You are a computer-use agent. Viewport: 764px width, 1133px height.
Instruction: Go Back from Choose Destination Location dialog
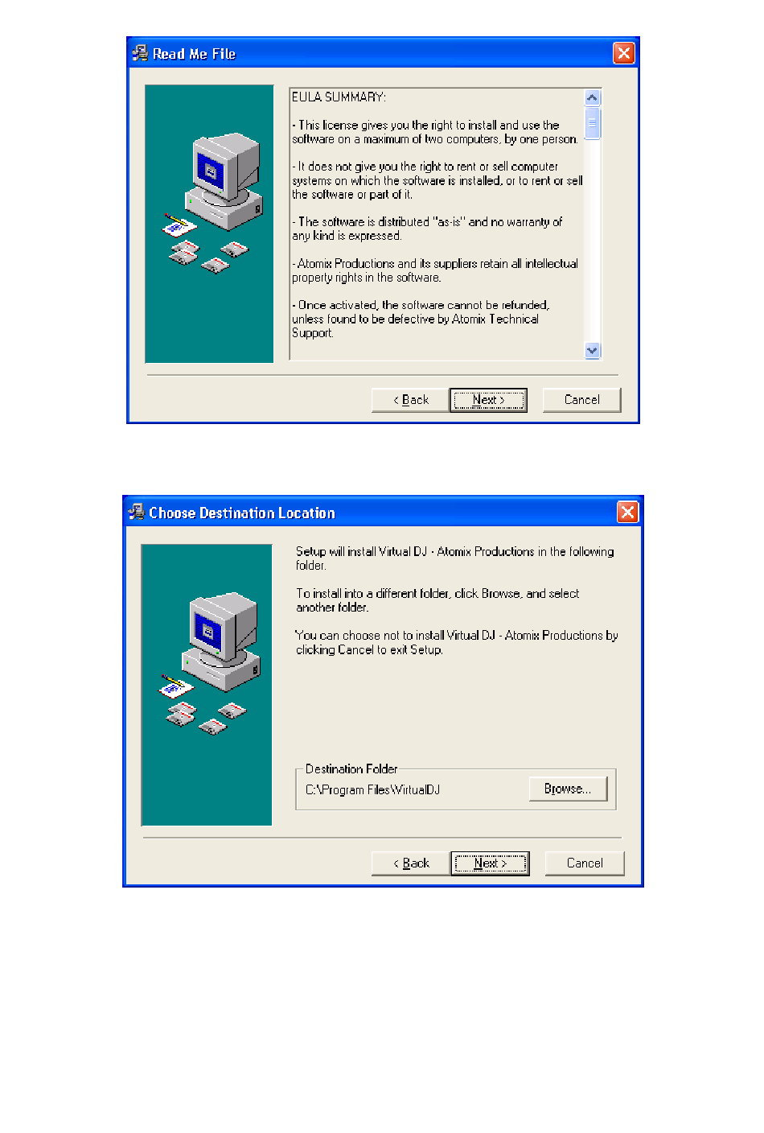(410, 863)
